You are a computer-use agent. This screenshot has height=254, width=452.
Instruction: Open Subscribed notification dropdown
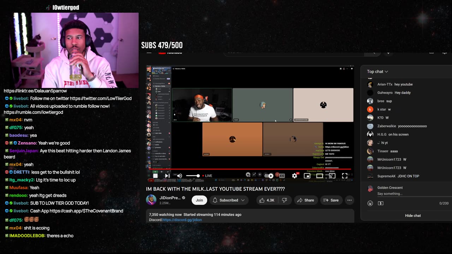tap(229, 200)
